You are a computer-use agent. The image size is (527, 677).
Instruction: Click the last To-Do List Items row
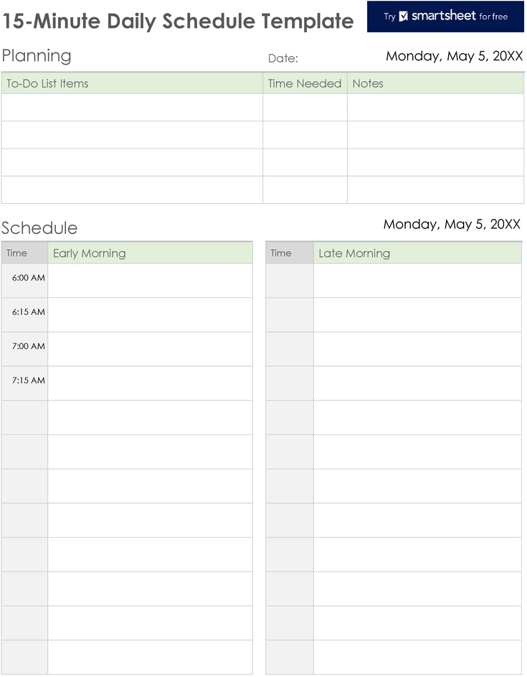(132, 190)
